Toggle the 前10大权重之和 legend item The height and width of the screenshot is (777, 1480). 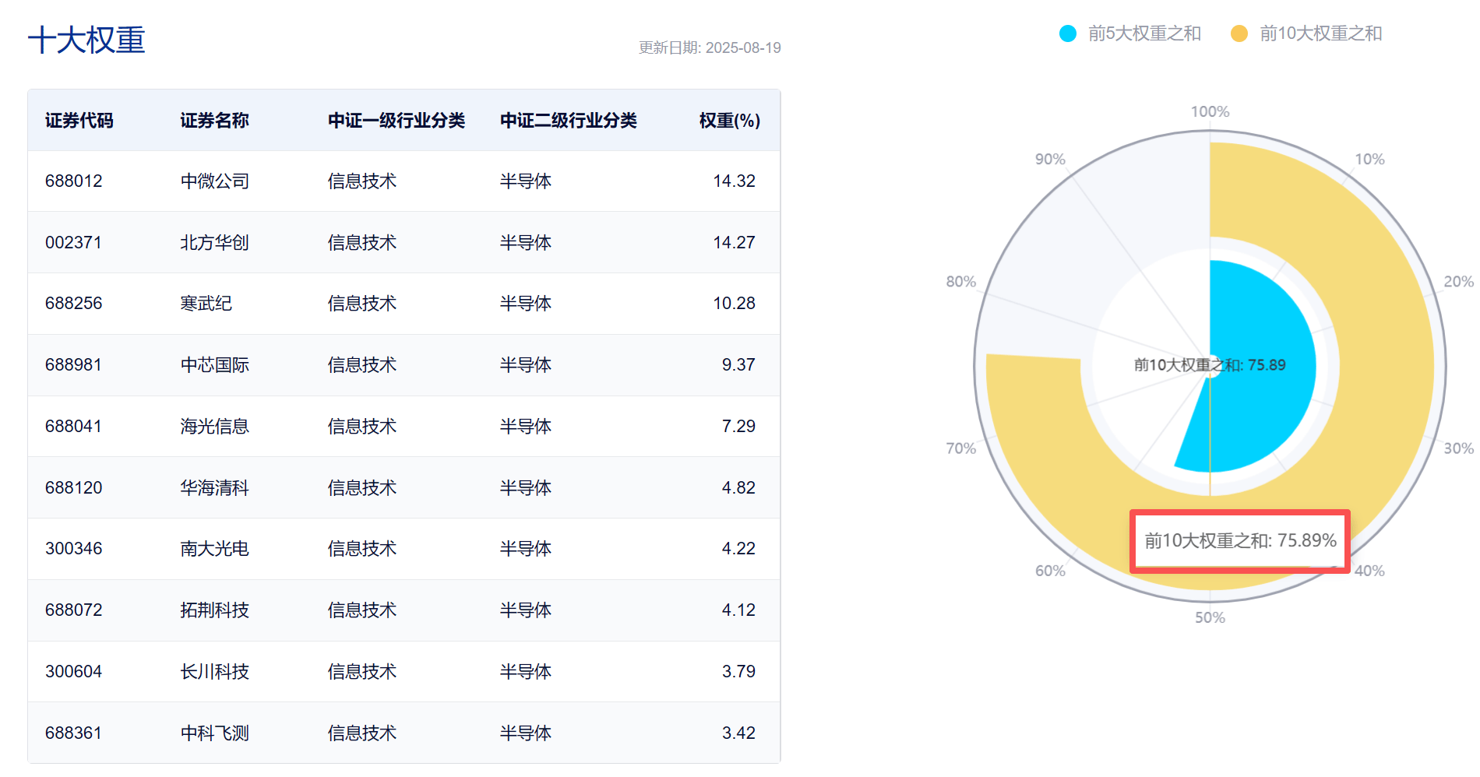point(1306,33)
